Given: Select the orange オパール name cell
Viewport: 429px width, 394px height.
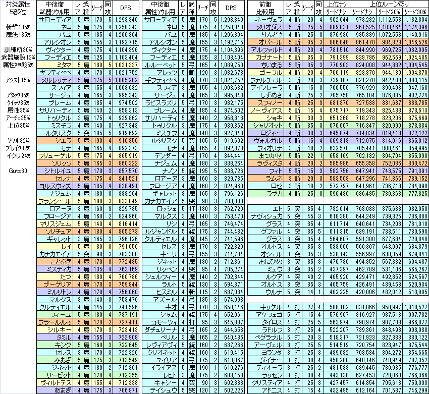Looking at the screenshot, I should 265,42.
